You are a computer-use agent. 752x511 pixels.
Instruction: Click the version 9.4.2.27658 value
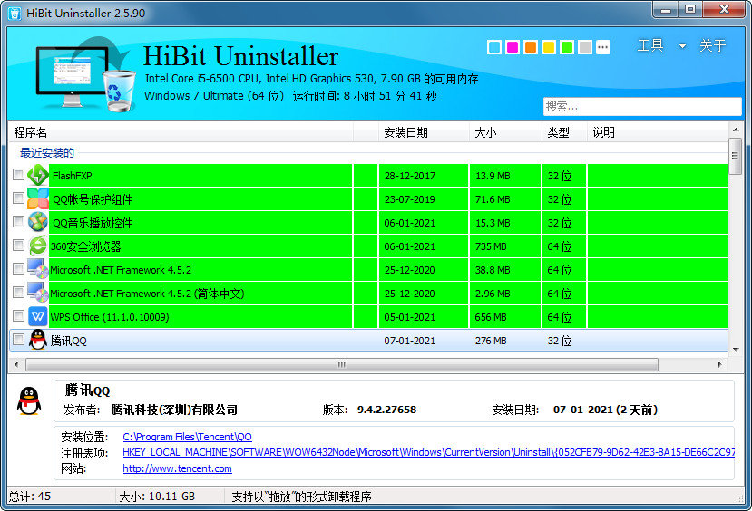386,410
